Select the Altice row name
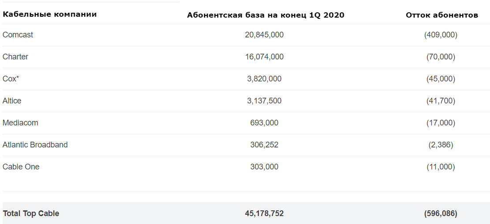 (12, 101)
